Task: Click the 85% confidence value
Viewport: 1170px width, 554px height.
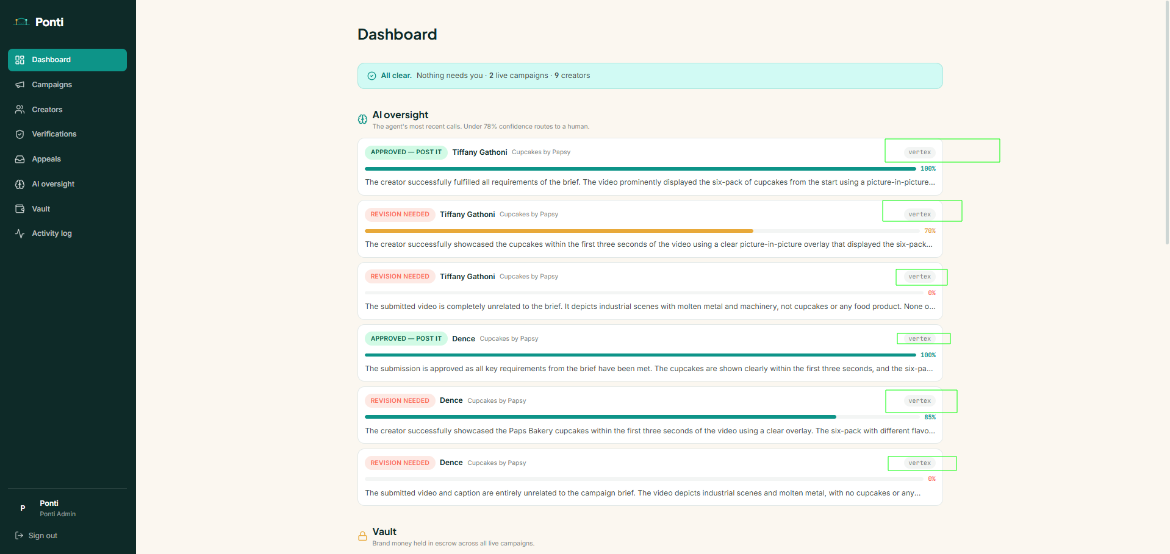Action: coord(930,417)
